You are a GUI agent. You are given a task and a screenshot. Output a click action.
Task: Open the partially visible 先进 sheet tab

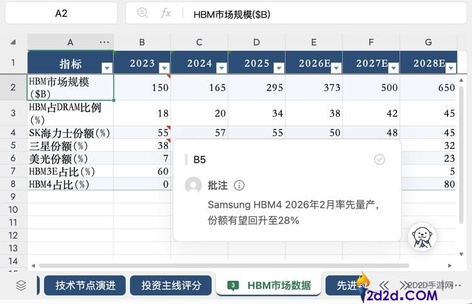pyautogui.click(x=345, y=285)
